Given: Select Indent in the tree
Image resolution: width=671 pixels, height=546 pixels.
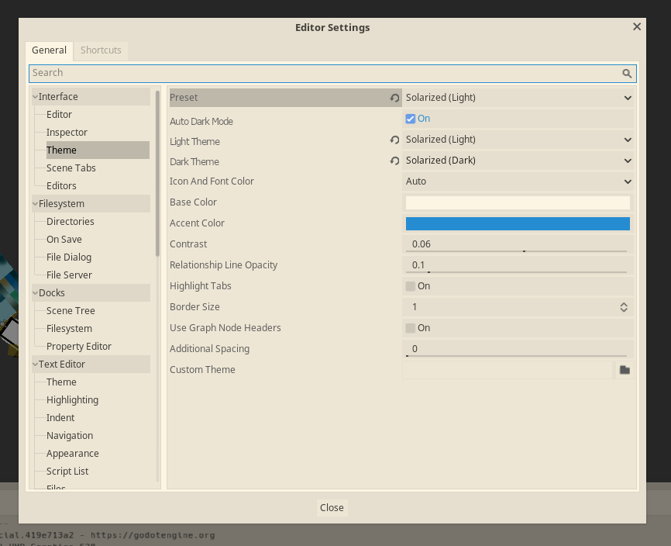Looking at the screenshot, I should [x=60, y=418].
